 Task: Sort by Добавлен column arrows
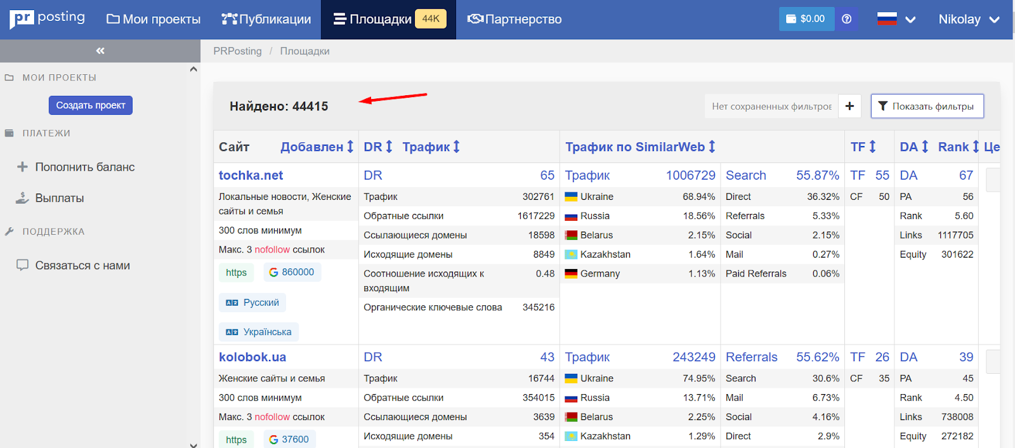pos(350,147)
